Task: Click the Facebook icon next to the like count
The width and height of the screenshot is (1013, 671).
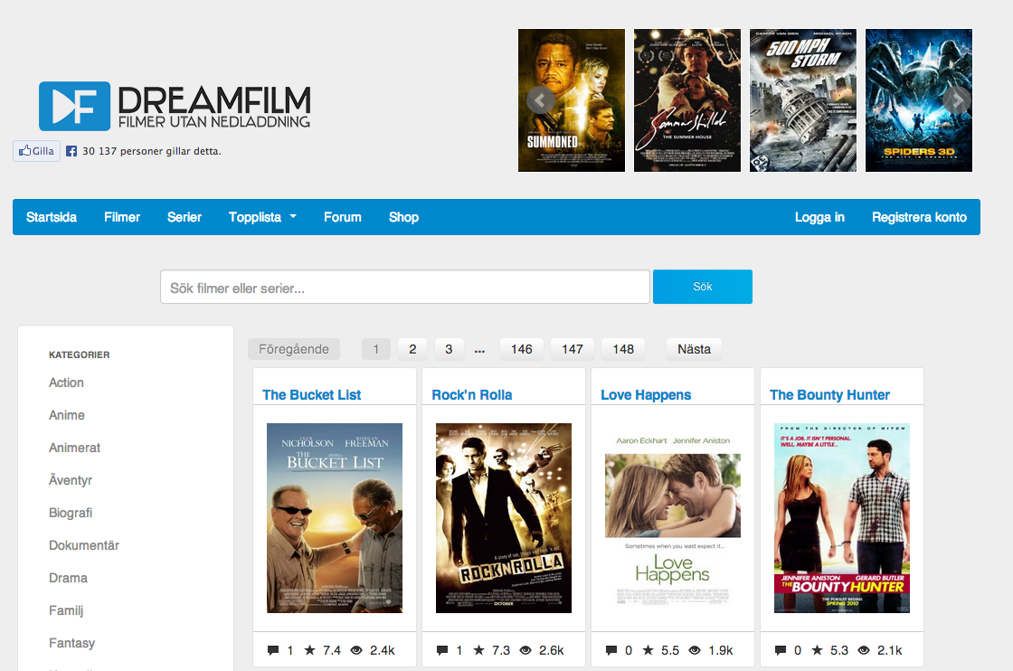Action: click(71, 151)
